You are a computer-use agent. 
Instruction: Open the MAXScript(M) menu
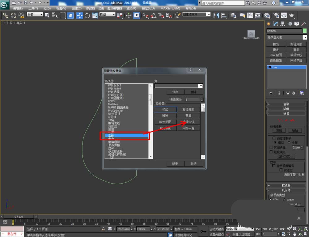pyautogui.click(x=170, y=8)
